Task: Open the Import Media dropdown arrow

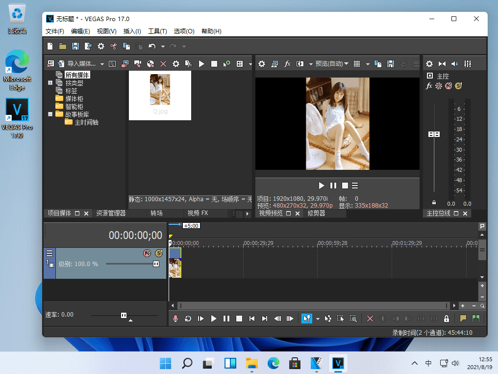Action: tap(102, 64)
